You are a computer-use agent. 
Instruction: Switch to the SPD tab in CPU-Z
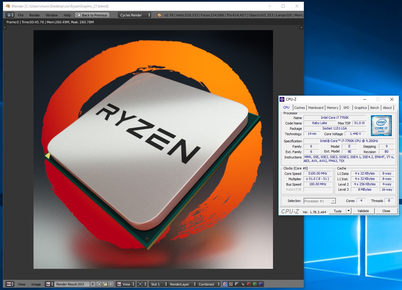346,108
